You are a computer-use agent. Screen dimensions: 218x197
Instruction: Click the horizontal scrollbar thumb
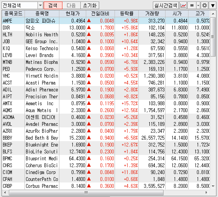(x=86, y=192)
